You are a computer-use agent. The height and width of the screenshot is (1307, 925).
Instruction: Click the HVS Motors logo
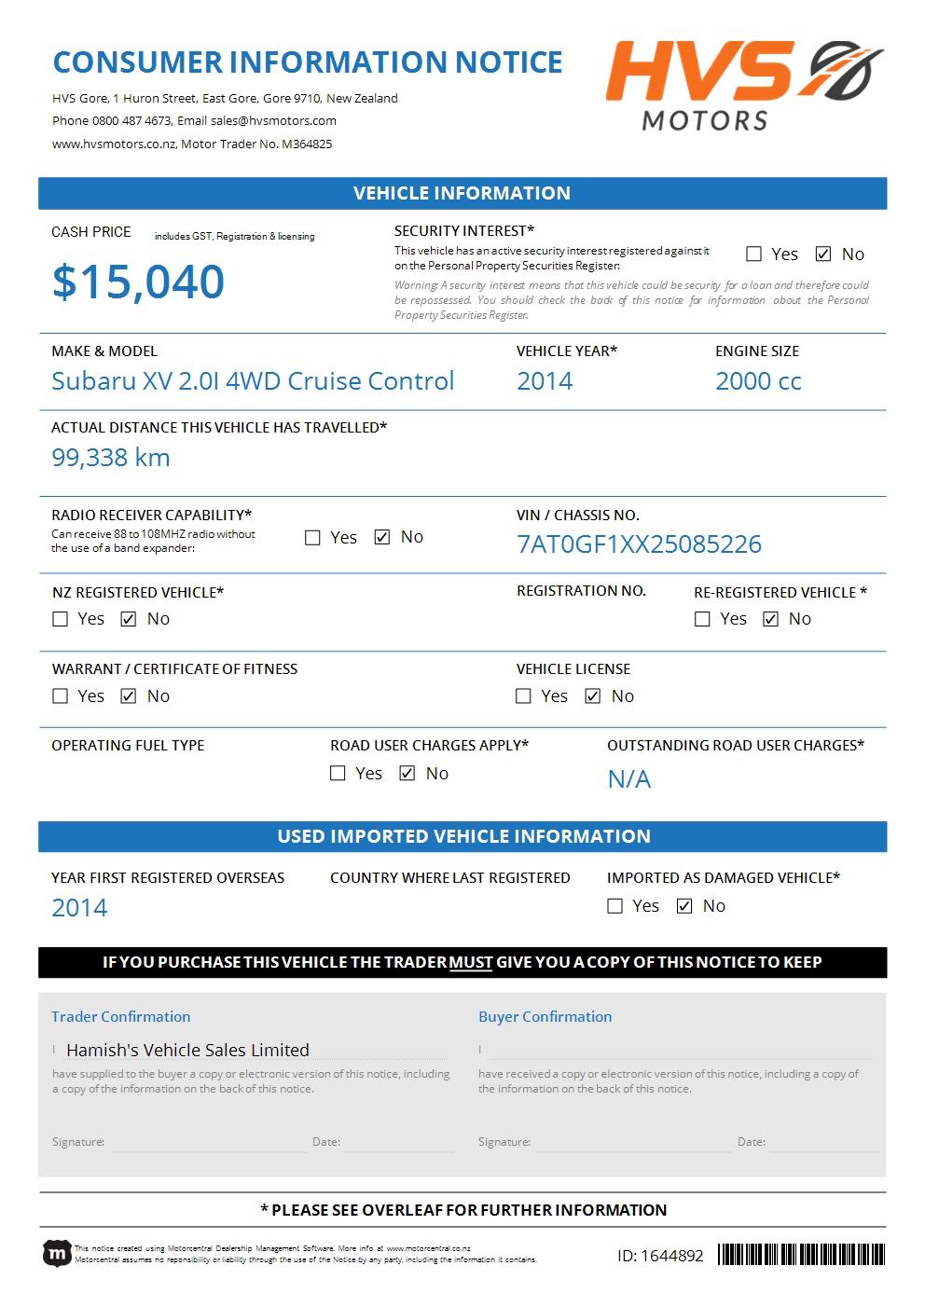coord(743,84)
